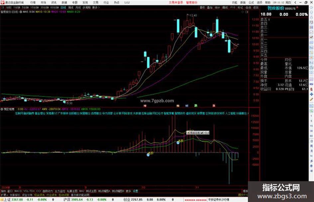Open the 交易 menu
This screenshot has height=202, width=314.
(96, 2)
